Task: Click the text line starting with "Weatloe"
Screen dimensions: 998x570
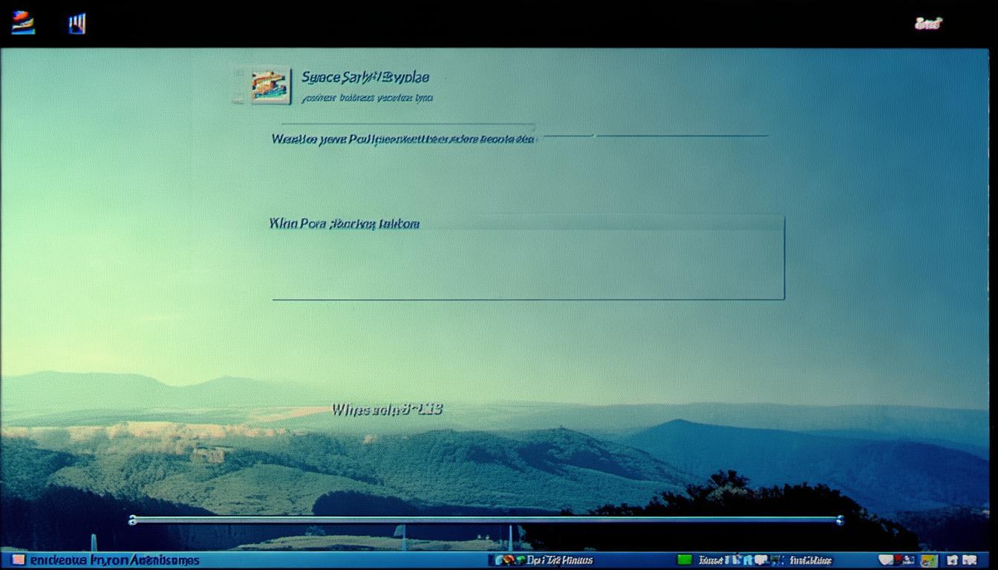Action: click(x=402, y=139)
